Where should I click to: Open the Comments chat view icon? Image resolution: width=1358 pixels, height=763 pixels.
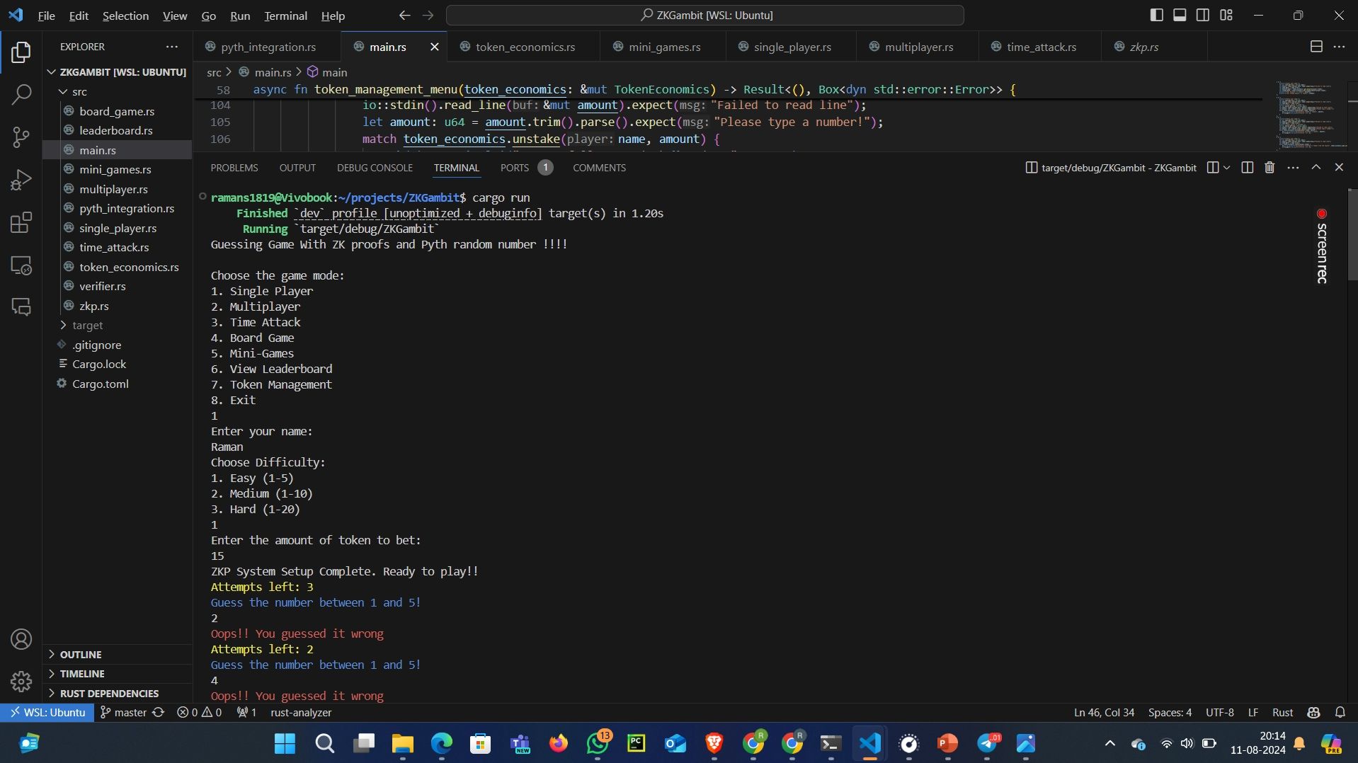pos(21,307)
